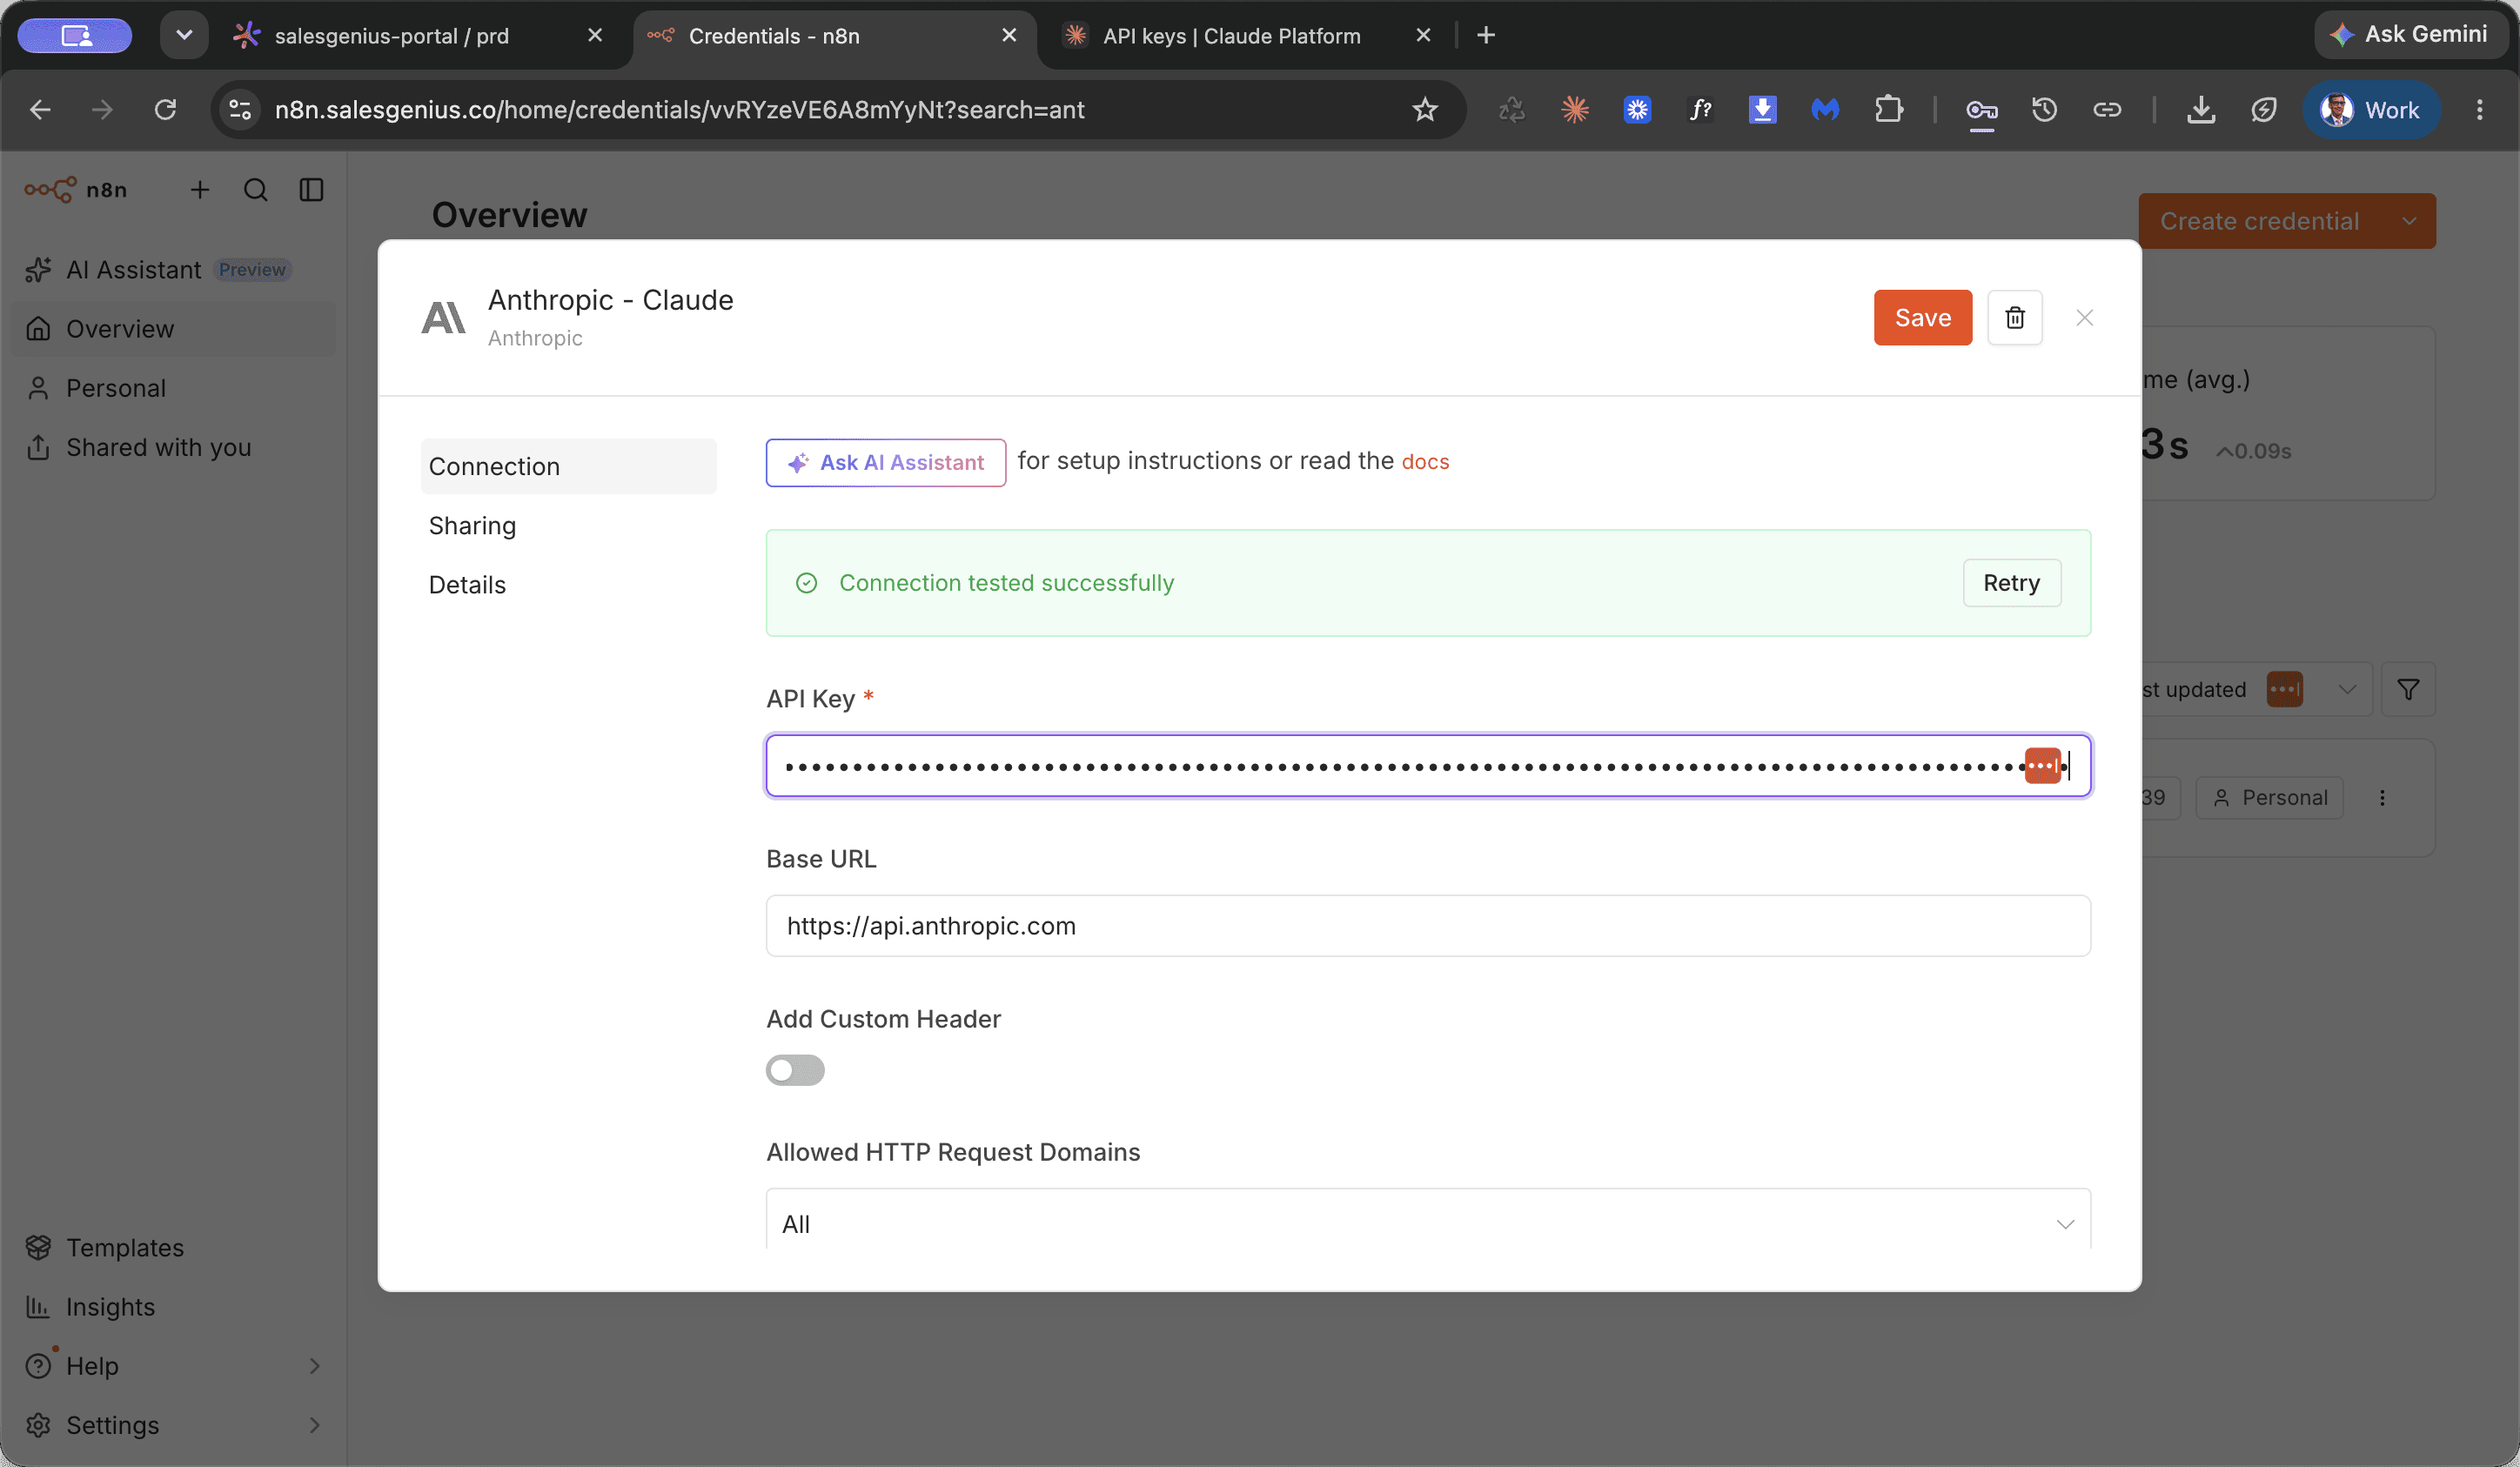
Task: Open the last updated sort dropdown
Action: [x=2347, y=689]
